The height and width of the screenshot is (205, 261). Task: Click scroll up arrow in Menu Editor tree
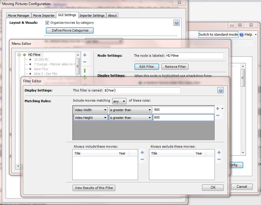(x=78, y=55)
